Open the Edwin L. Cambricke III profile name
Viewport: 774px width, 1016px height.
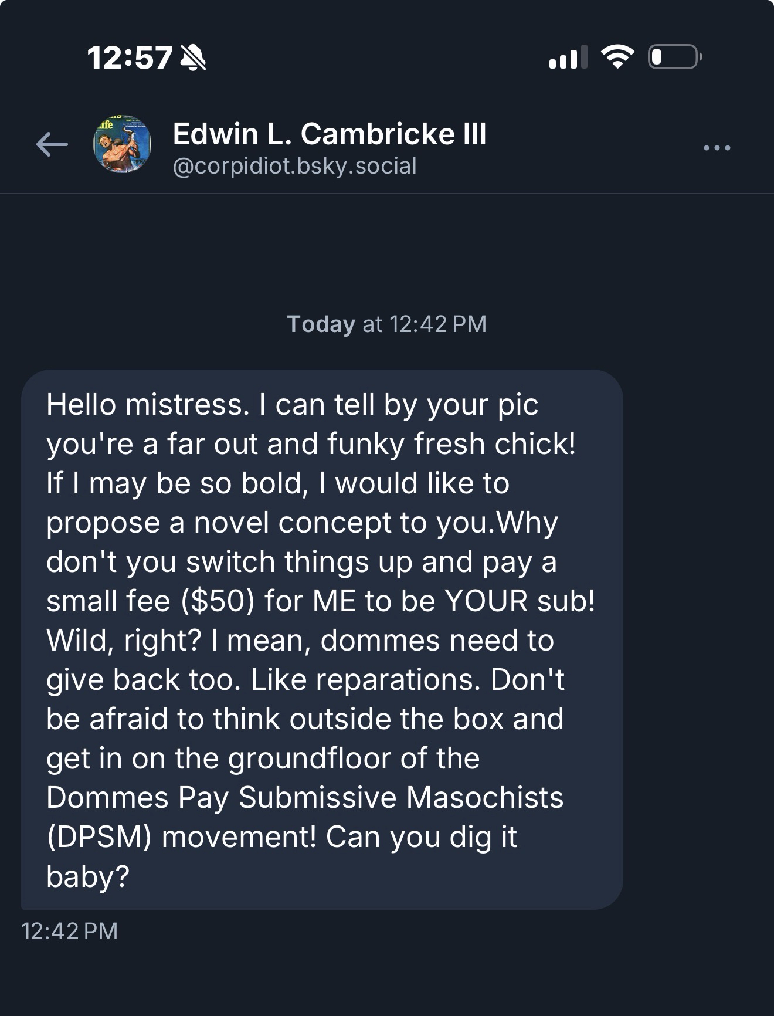coord(329,134)
